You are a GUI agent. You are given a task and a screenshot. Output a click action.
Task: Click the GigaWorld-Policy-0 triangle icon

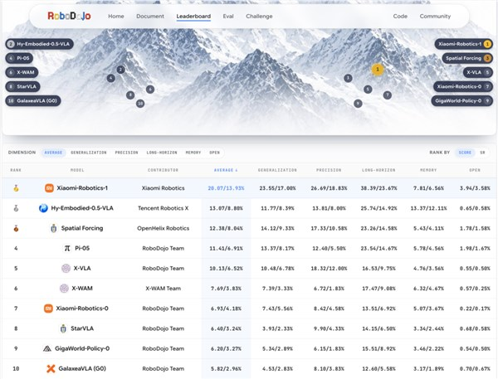pyautogui.click(x=47, y=348)
